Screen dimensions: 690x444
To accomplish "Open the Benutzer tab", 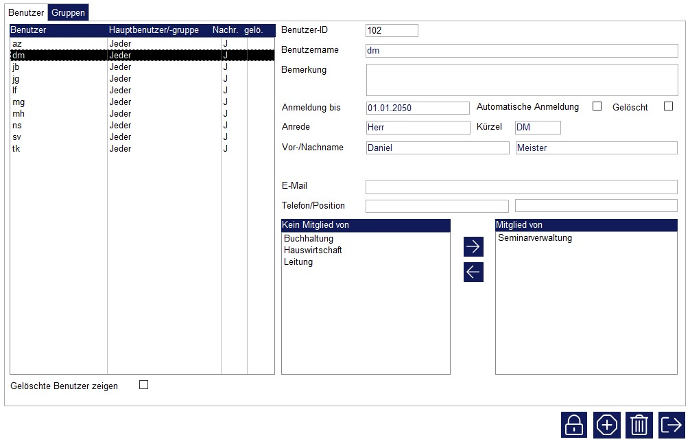I will point(26,13).
